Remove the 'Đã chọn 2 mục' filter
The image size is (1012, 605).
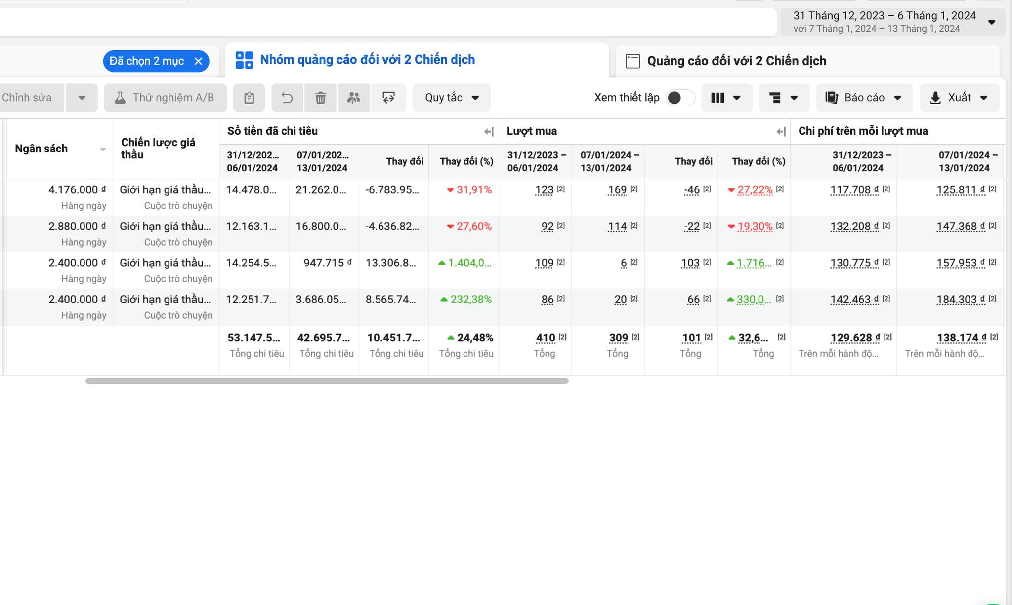198,61
